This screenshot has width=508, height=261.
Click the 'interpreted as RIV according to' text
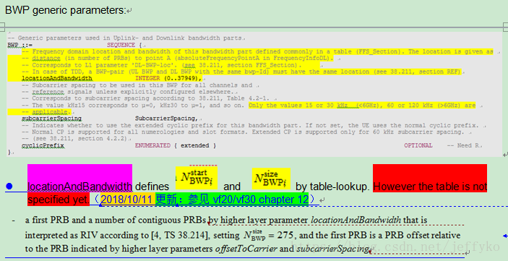click(87, 235)
